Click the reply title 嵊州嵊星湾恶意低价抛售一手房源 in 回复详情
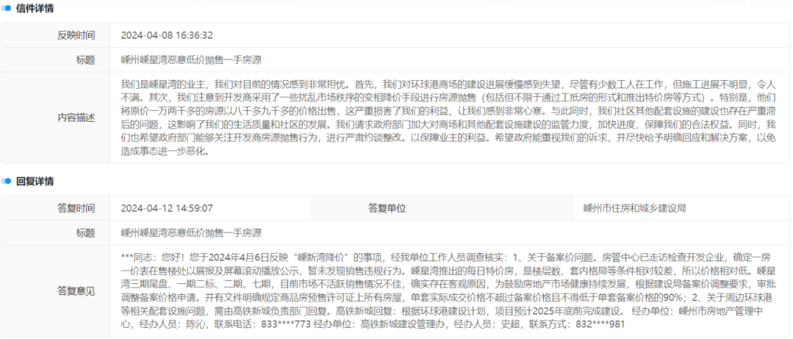This screenshot has height=339, width=793. click(191, 233)
